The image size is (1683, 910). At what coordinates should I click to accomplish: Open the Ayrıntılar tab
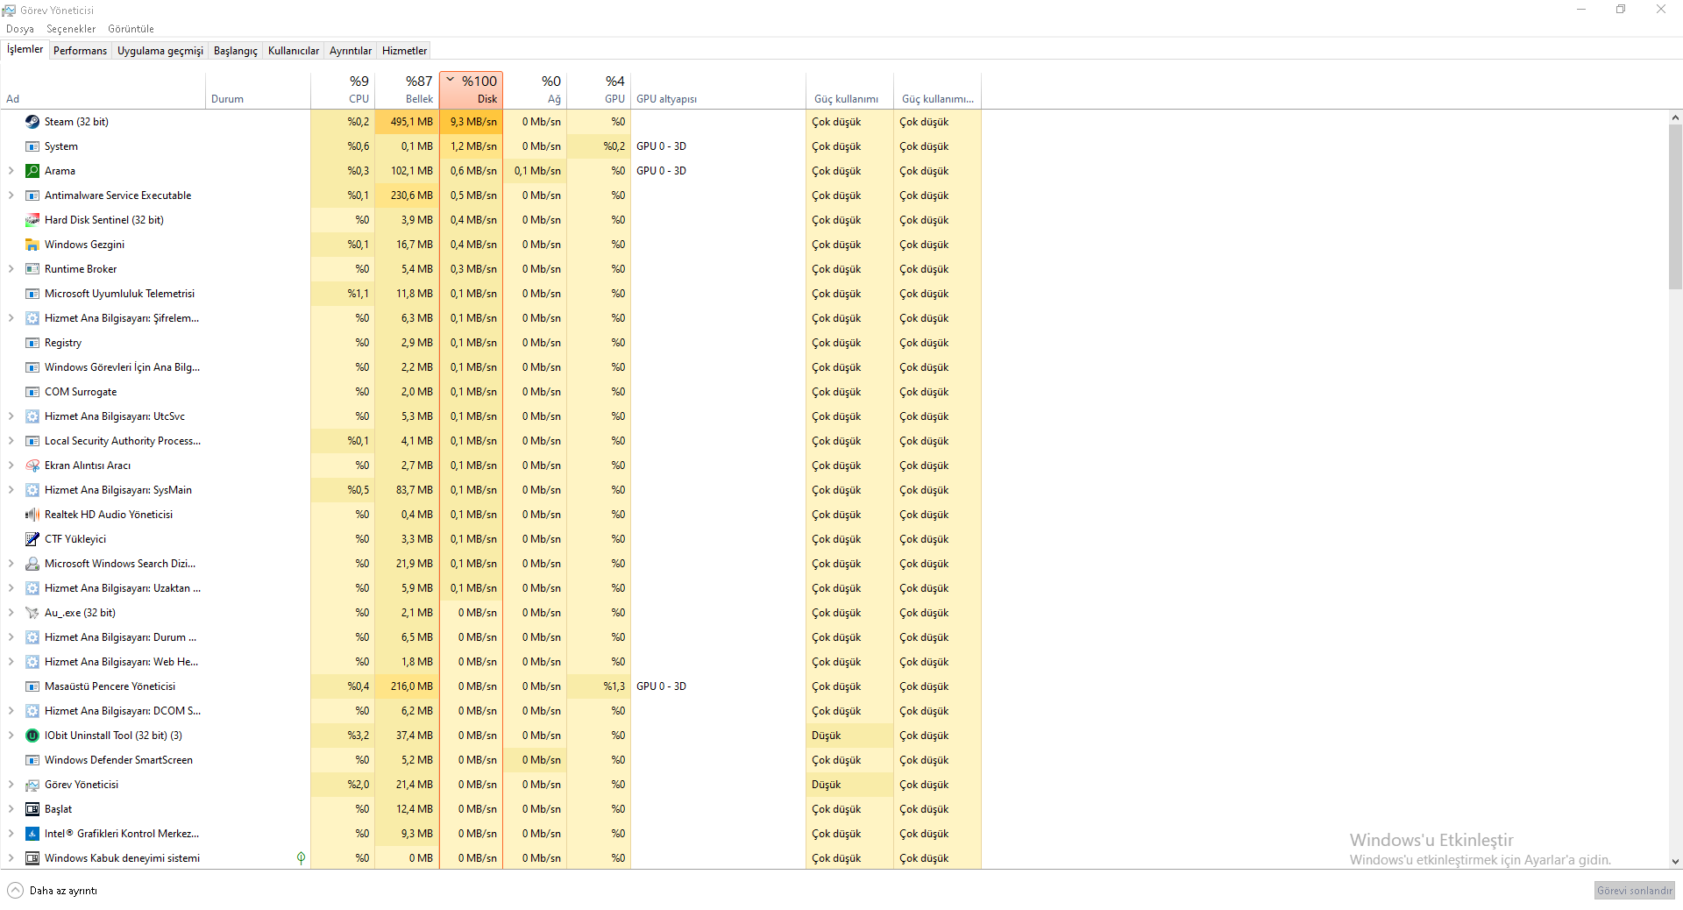pos(351,51)
